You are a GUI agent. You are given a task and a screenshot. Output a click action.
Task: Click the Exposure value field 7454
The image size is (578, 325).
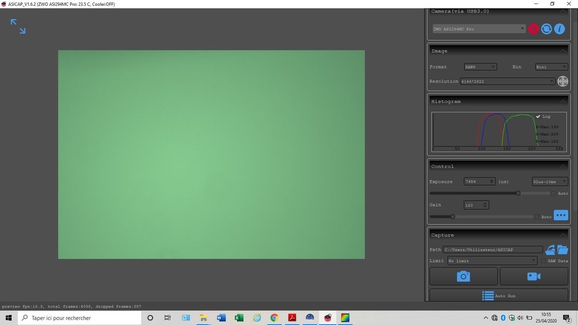point(479,182)
